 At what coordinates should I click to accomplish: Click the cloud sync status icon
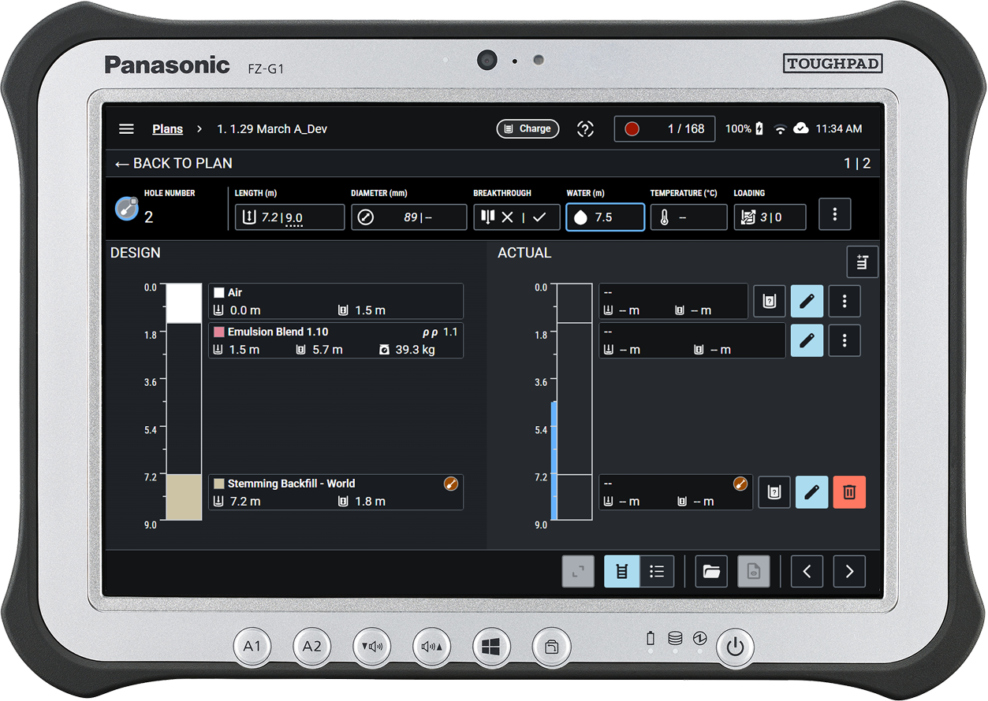801,129
